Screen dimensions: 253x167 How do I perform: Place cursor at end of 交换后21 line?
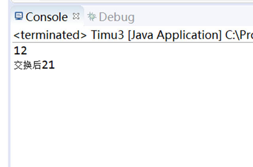55,65
